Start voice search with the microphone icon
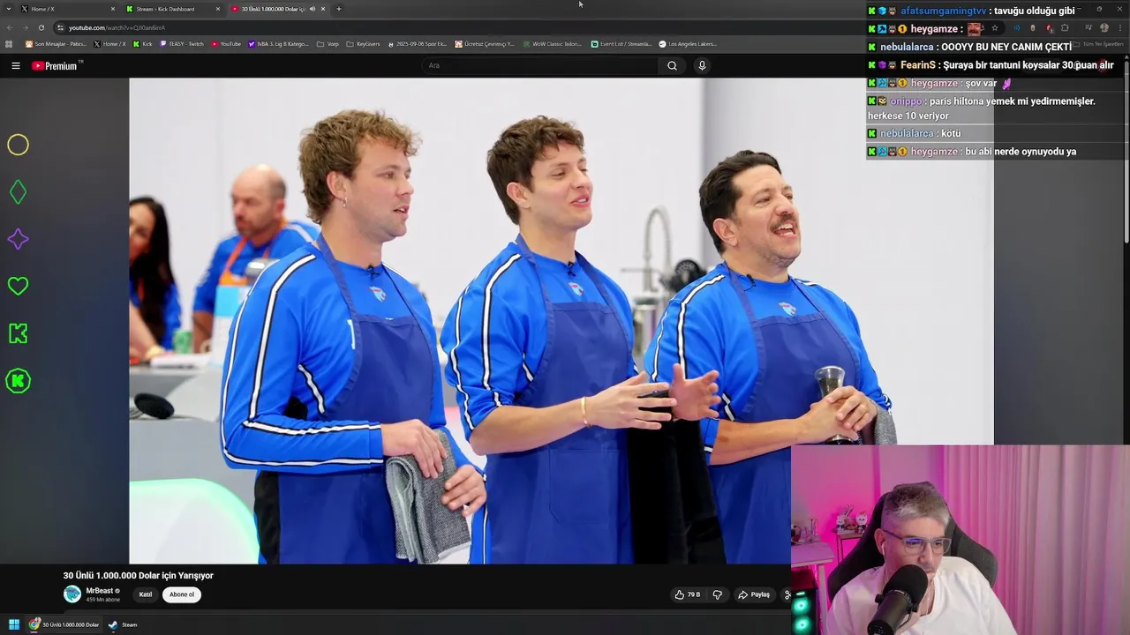This screenshot has width=1130, height=635. (702, 65)
